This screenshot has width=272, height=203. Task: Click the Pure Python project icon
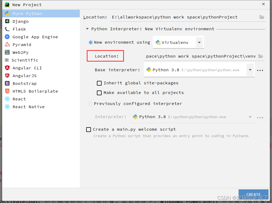7,13
